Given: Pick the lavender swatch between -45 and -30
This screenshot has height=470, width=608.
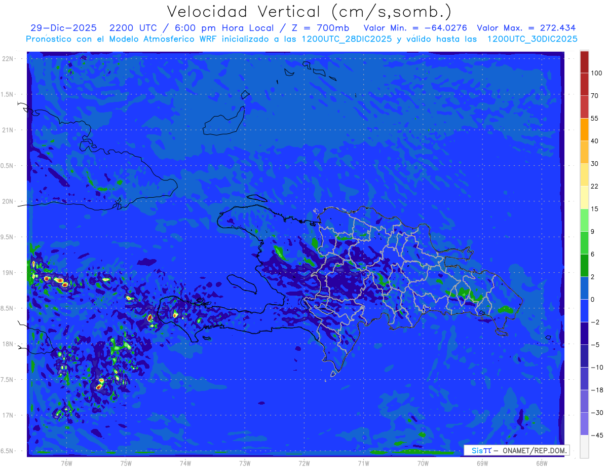Looking at the screenshot, I should click(x=584, y=424).
